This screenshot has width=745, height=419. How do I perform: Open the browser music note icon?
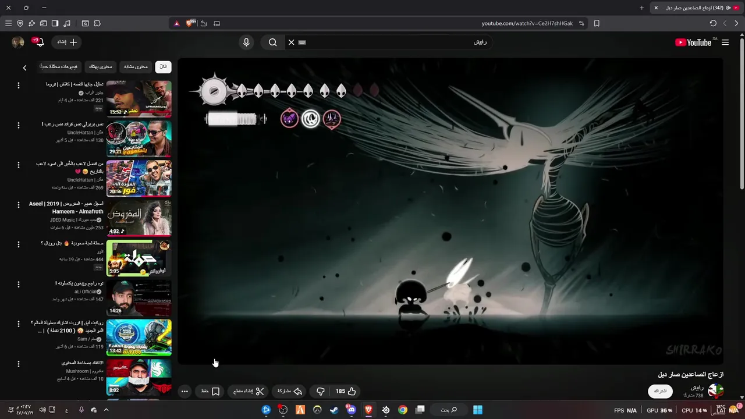tap(67, 23)
